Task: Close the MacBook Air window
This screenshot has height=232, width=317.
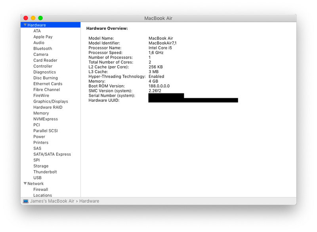Action: pyautogui.click(x=26, y=18)
